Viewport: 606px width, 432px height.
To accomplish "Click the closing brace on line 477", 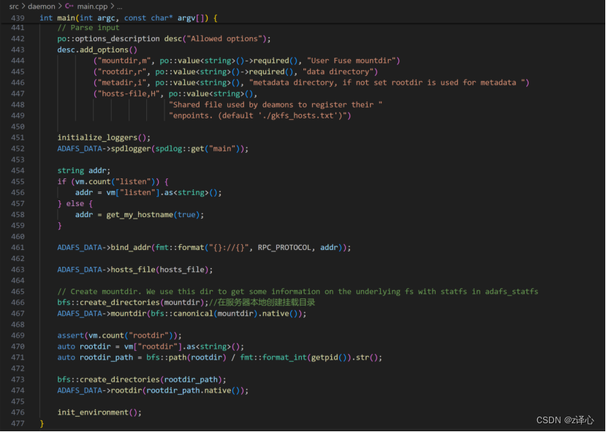I will [42, 423].
